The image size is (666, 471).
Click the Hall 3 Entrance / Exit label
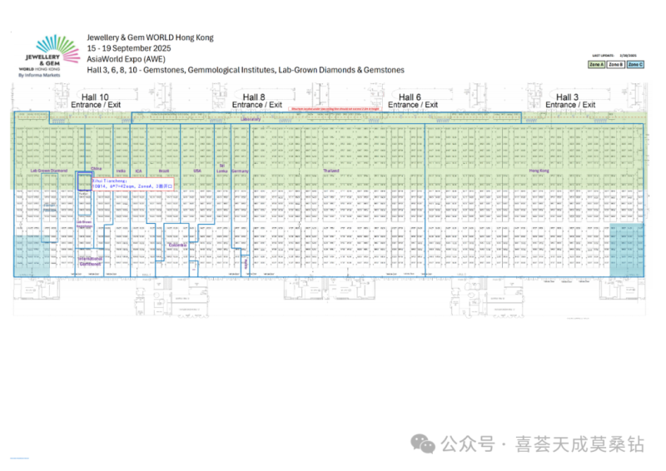click(x=570, y=101)
